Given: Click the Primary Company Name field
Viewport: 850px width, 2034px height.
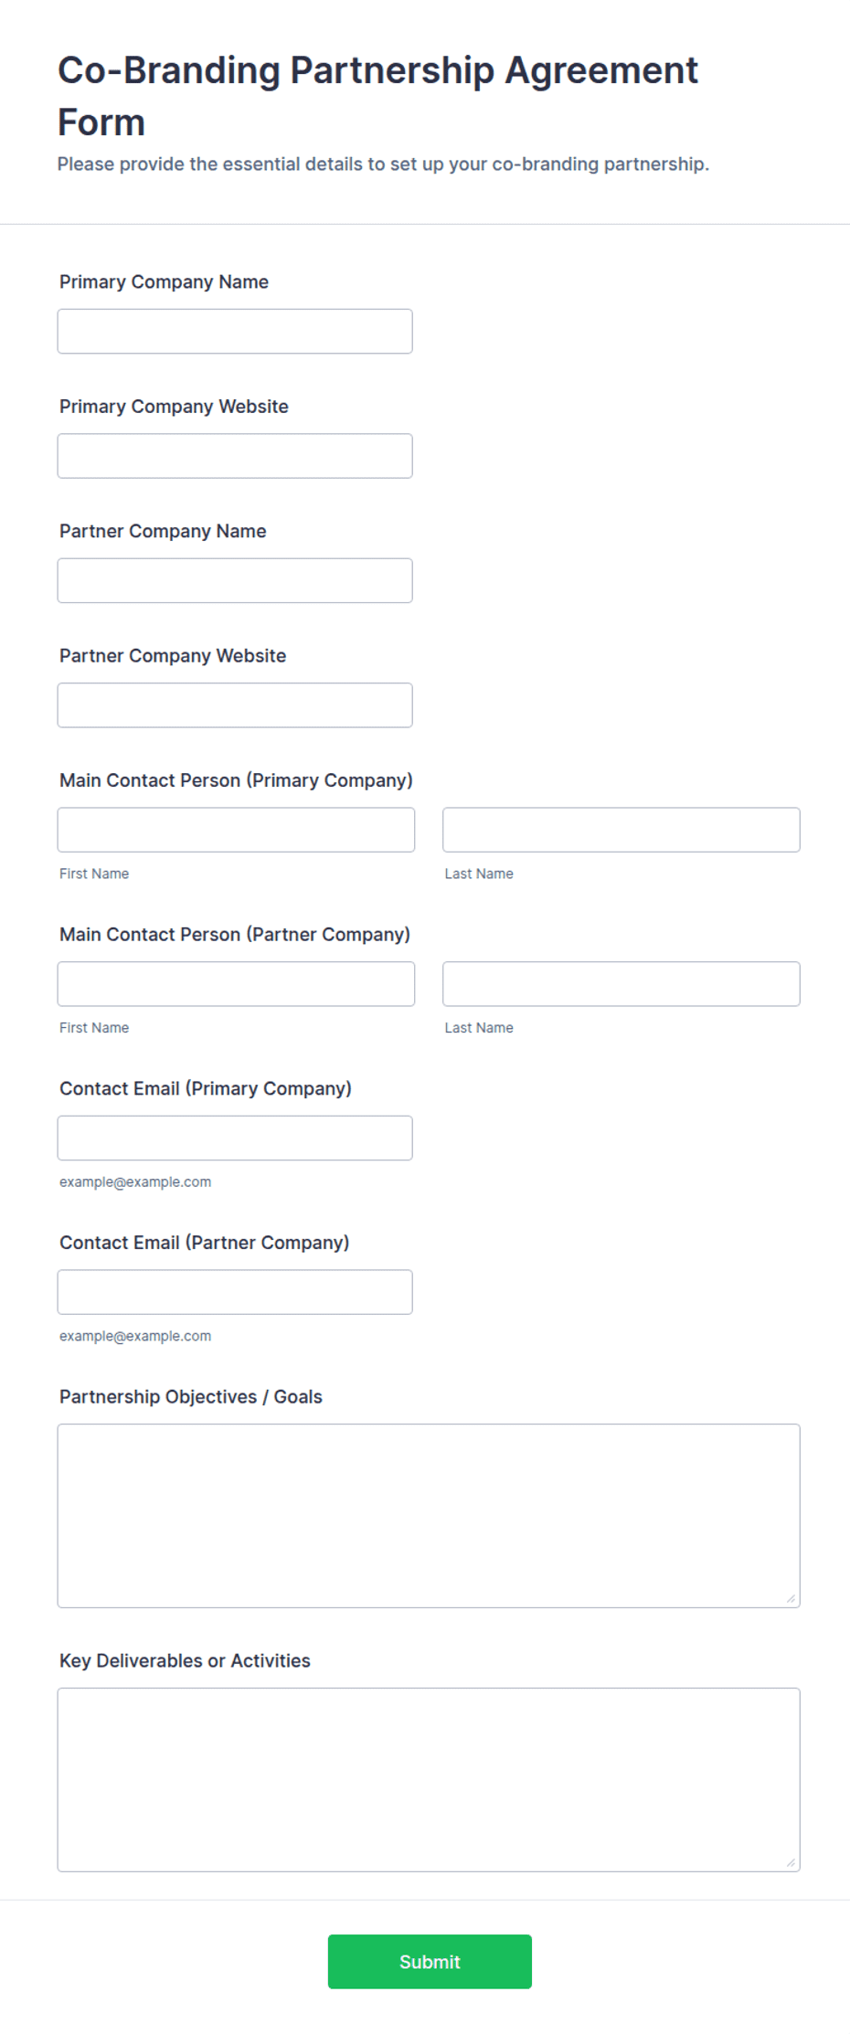Looking at the screenshot, I should click(x=235, y=331).
